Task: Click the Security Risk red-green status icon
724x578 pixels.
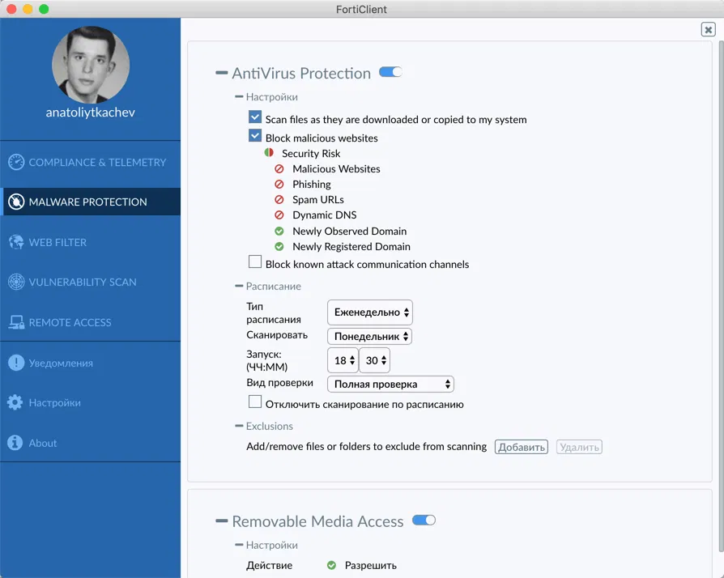Action: (x=269, y=153)
